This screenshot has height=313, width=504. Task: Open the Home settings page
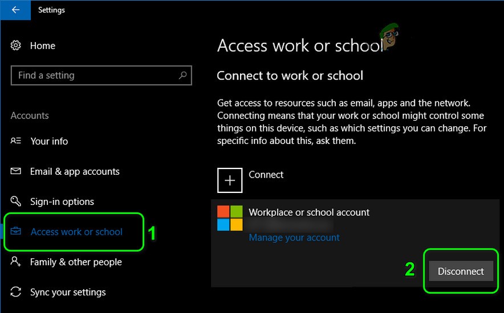pos(42,46)
